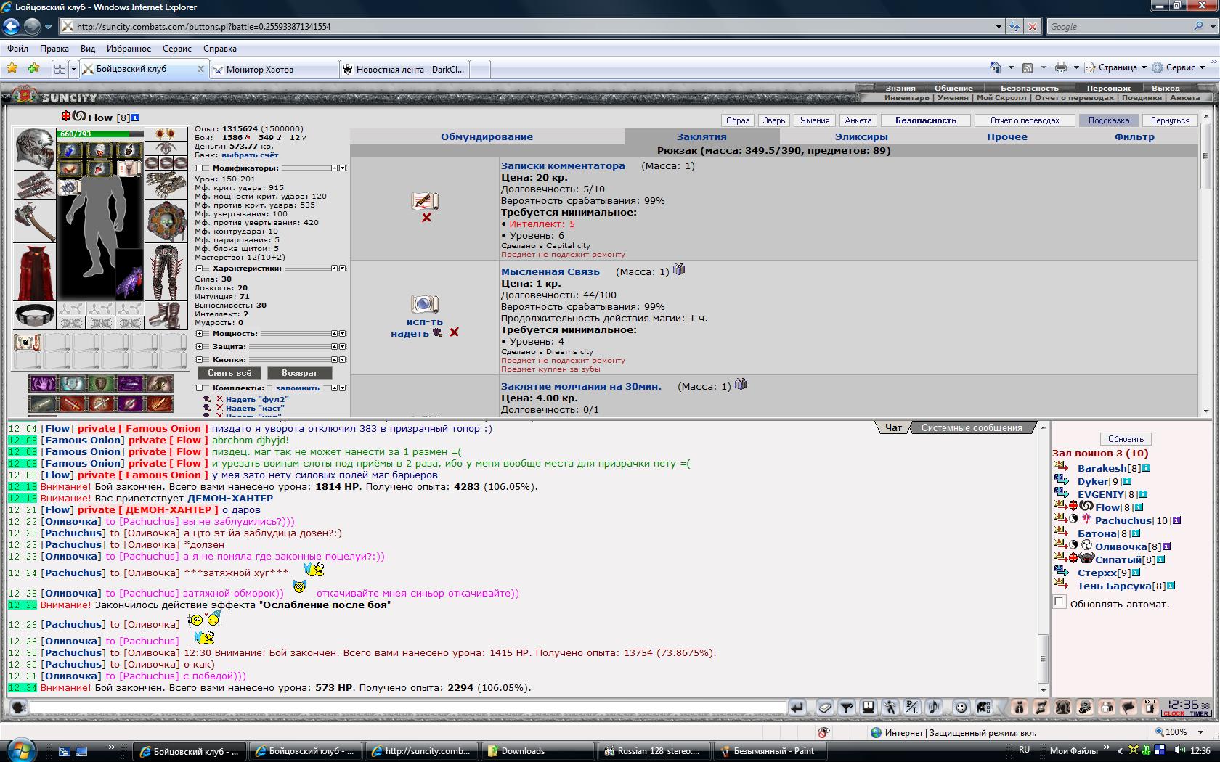Delete the Записки комментатора item with red X
The height and width of the screenshot is (762, 1220).
tap(426, 217)
